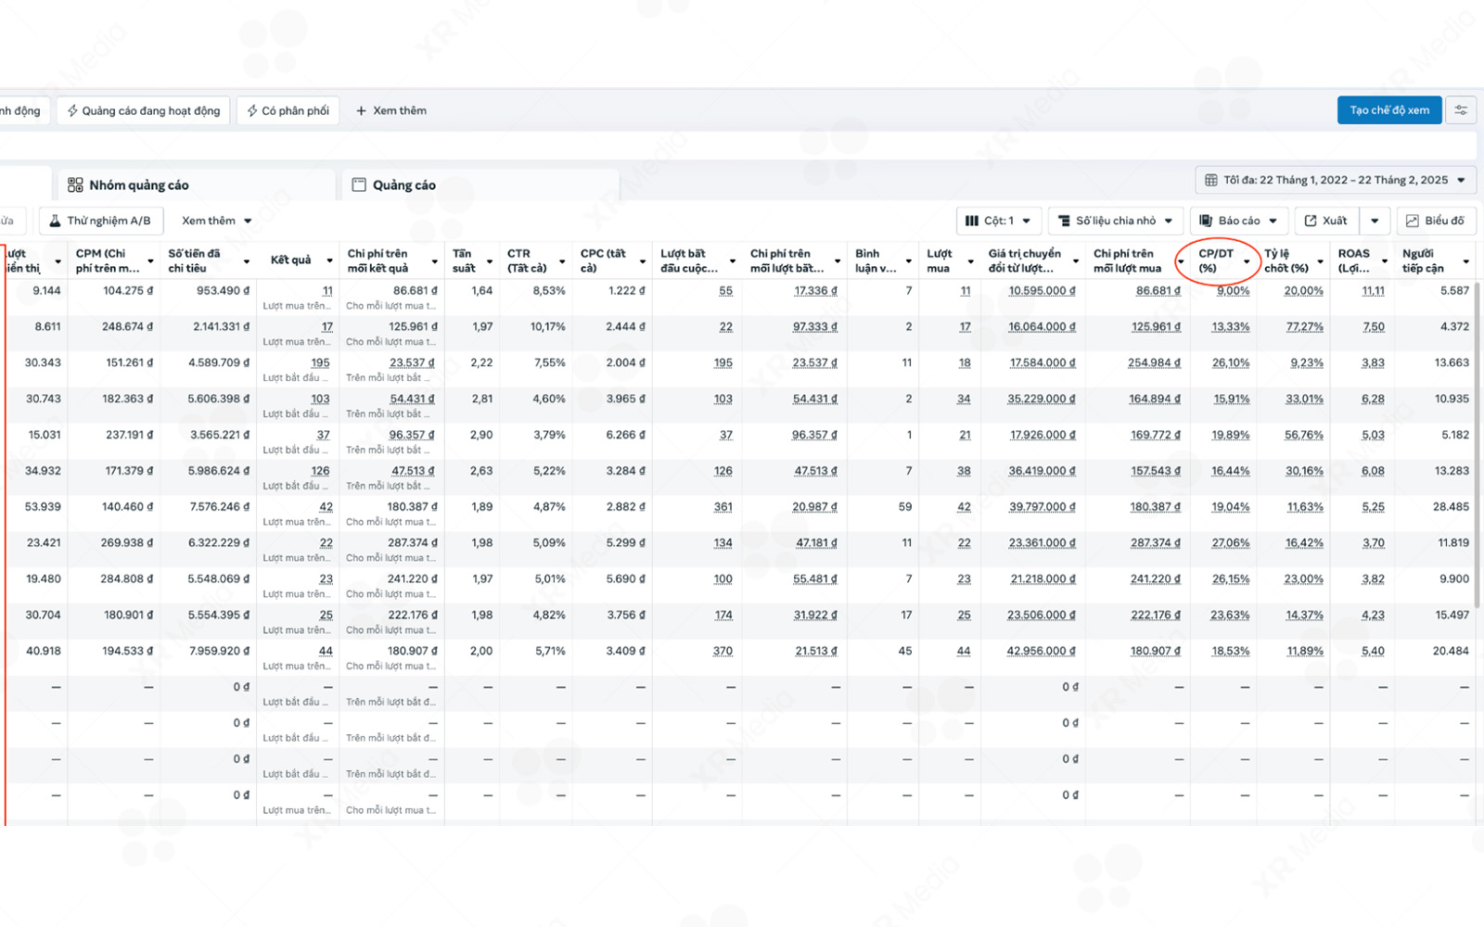
Task: Click the ROAS value 3,70
Action: (1373, 544)
